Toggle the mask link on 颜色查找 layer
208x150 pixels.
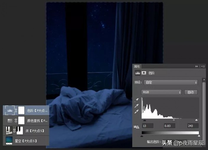point(16,120)
